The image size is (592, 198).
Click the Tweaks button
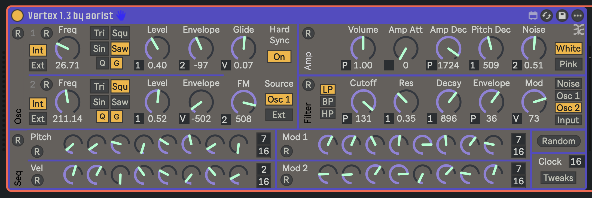(x=558, y=178)
